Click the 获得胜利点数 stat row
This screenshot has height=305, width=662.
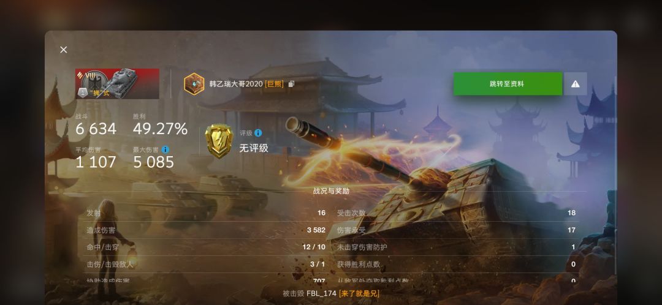click(x=456, y=264)
